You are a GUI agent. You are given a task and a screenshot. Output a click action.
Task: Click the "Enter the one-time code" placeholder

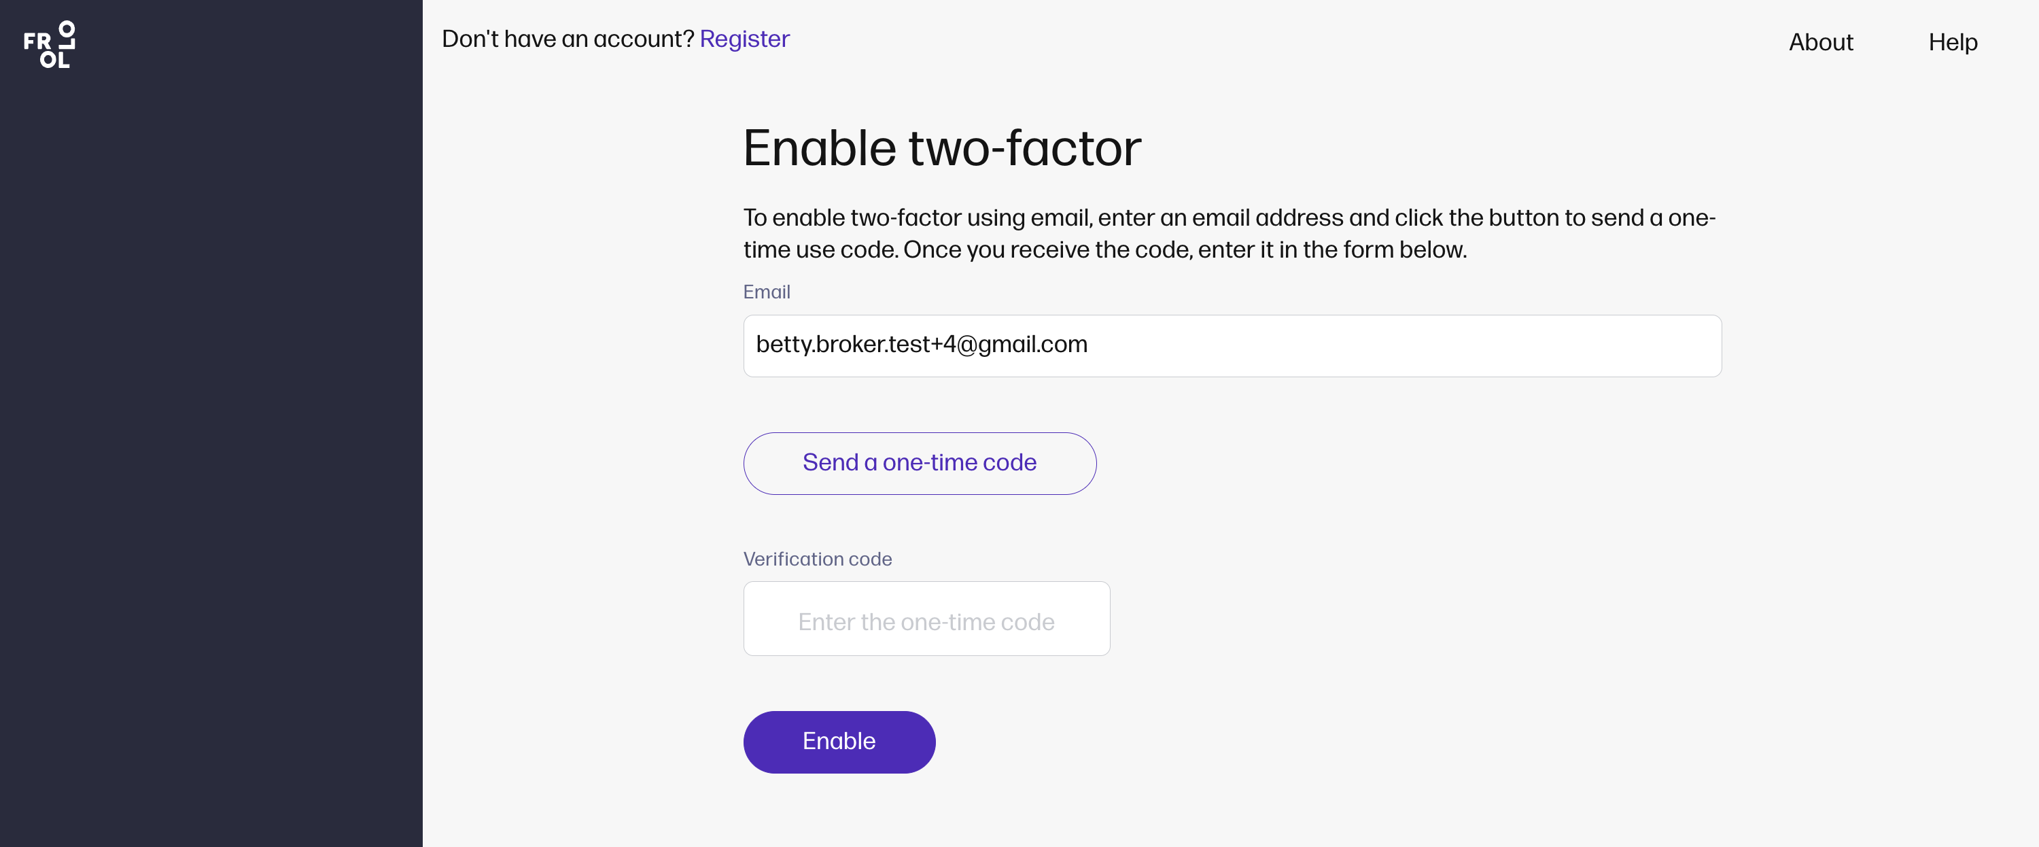(926, 622)
